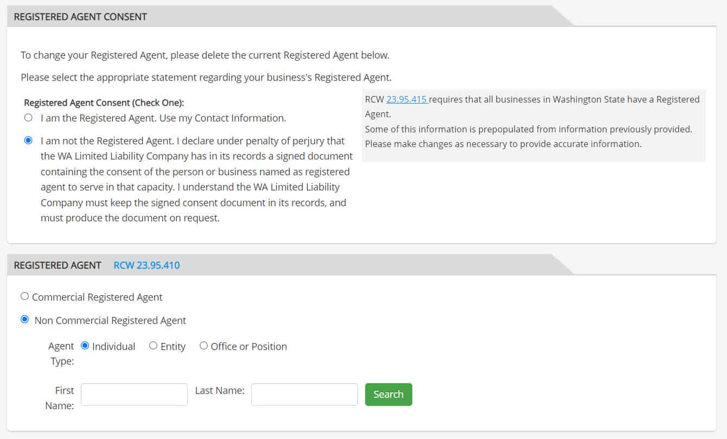Image resolution: width=727 pixels, height=439 pixels.
Task: Choose Commercial Registered Agent
Action: point(24,296)
